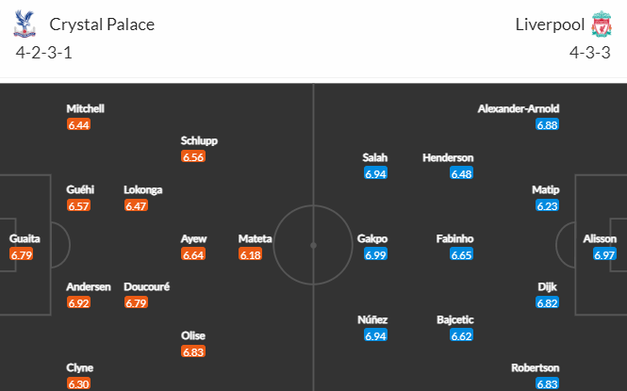Select player Alexander-Arnold
The width and height of the screenshot is (627, 391).
tap(519, 108)
